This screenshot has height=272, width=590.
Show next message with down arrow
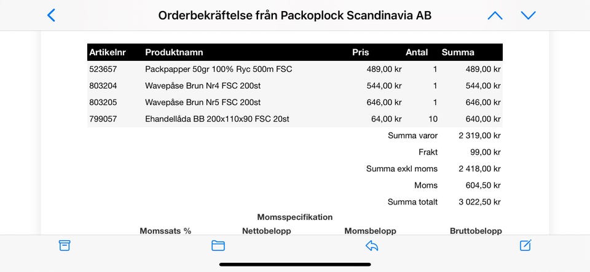click(528, 15)
